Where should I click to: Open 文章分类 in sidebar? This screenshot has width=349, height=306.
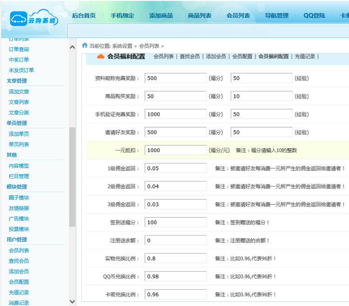click(x=19, y=113)
